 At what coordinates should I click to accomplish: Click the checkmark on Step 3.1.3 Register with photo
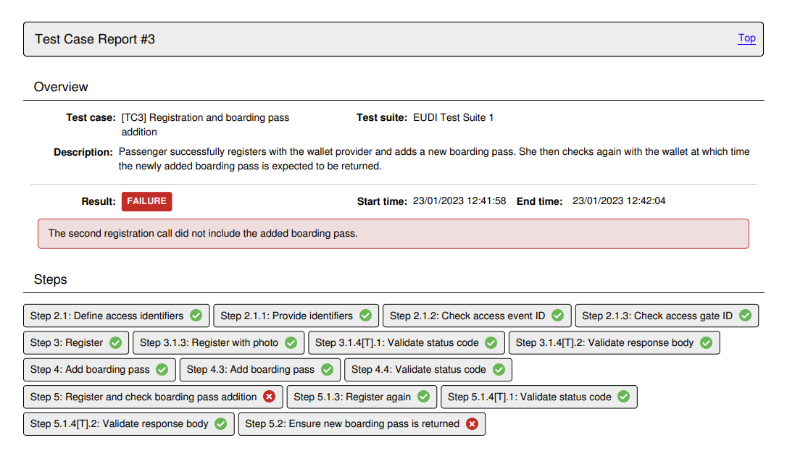pyautogui.click(x=291, y=342)
